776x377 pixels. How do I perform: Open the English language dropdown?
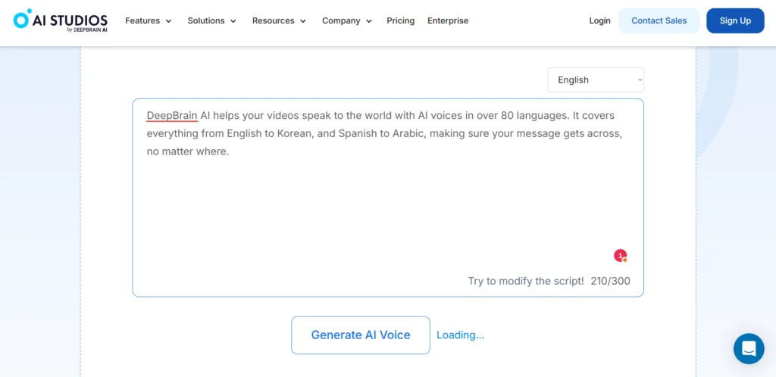coord(596,80)
